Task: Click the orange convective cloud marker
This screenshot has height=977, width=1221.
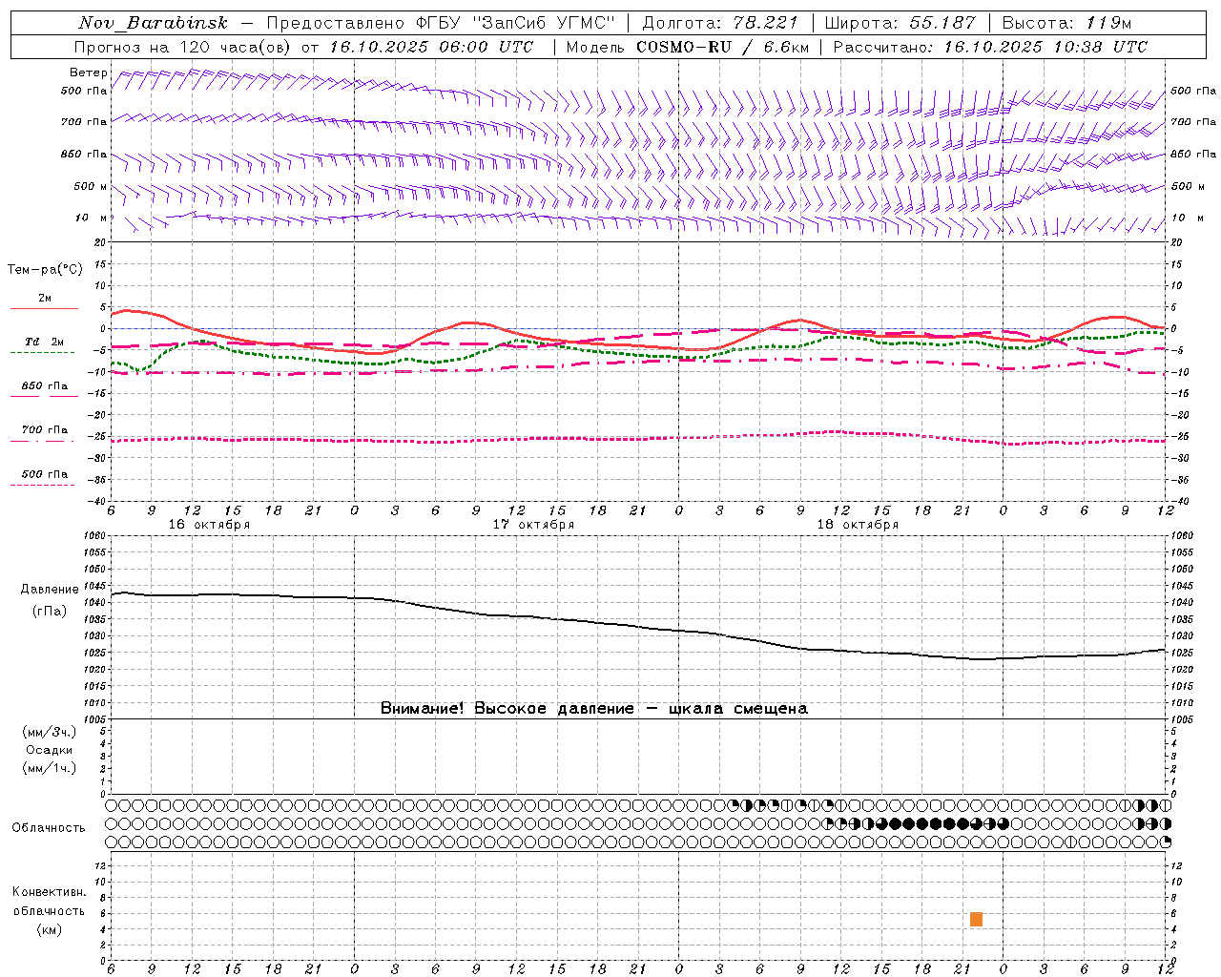Action: (x=976, y=920)
